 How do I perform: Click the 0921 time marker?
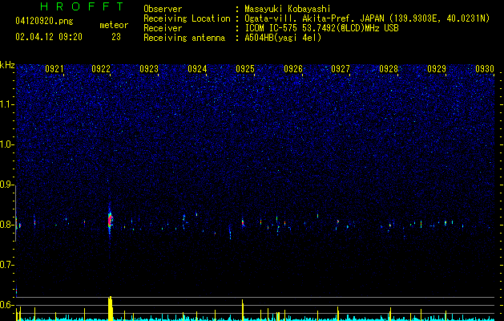[54, 69]
